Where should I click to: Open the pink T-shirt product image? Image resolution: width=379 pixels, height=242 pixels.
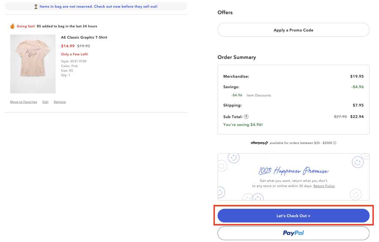[x=33, y=64]
